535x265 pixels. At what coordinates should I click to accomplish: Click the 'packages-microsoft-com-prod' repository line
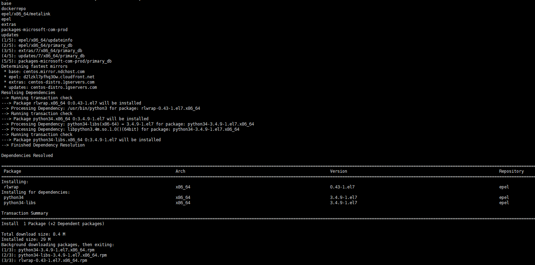click(34, 30)
